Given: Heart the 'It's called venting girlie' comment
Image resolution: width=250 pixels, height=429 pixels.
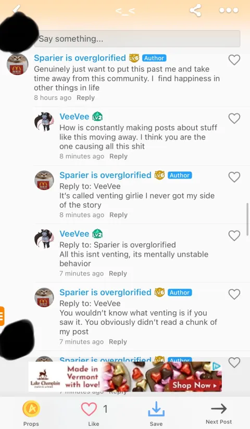Looking at the screenshot, I should coord(234,177).
